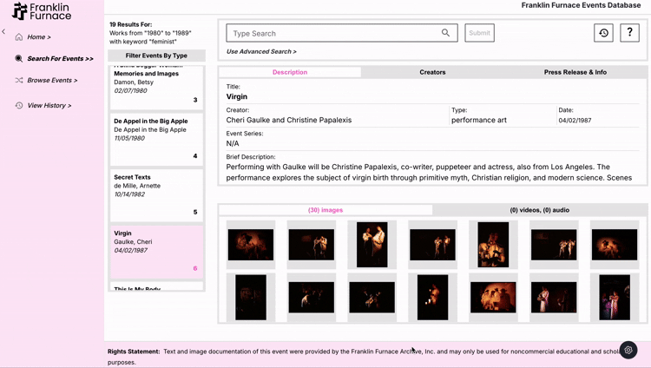The width and height of the screenshot is (651, 368).
Task: Expand Filter Events By Type
Action: coord(156,56)
